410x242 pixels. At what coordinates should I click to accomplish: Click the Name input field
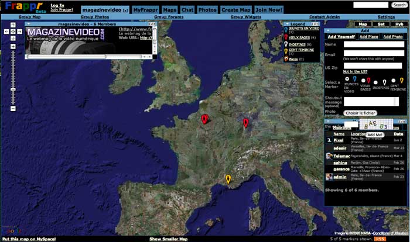[374, 44]
